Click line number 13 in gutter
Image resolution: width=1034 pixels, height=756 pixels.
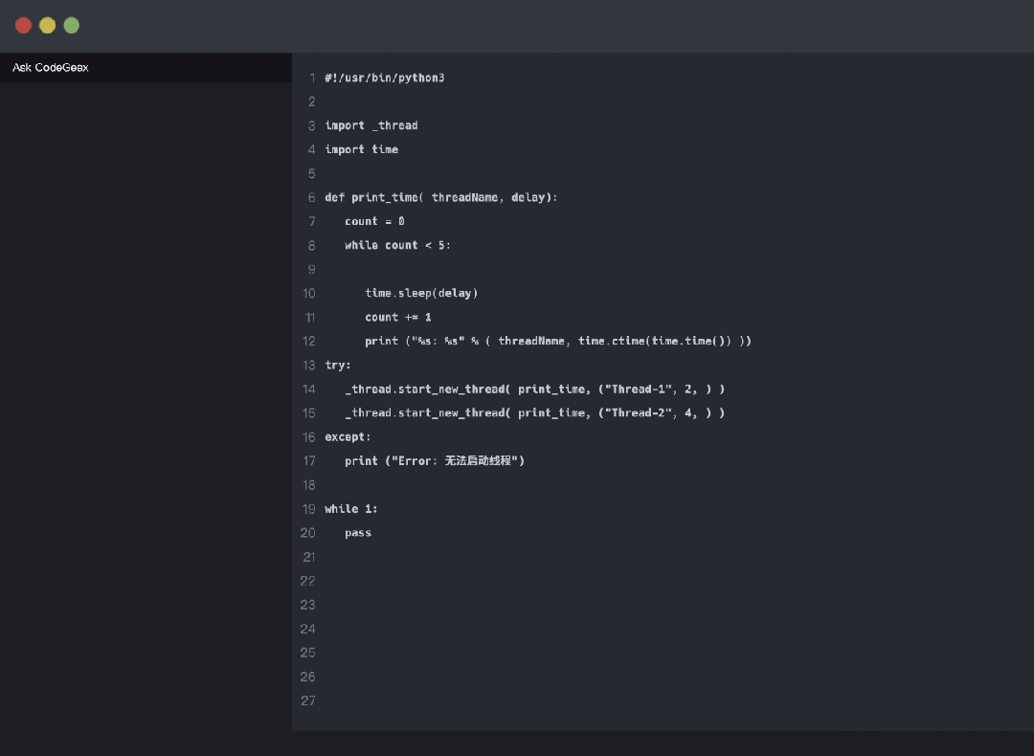[308, 366]
